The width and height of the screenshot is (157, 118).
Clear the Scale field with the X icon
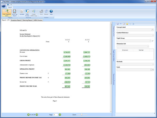click(153, 70)
